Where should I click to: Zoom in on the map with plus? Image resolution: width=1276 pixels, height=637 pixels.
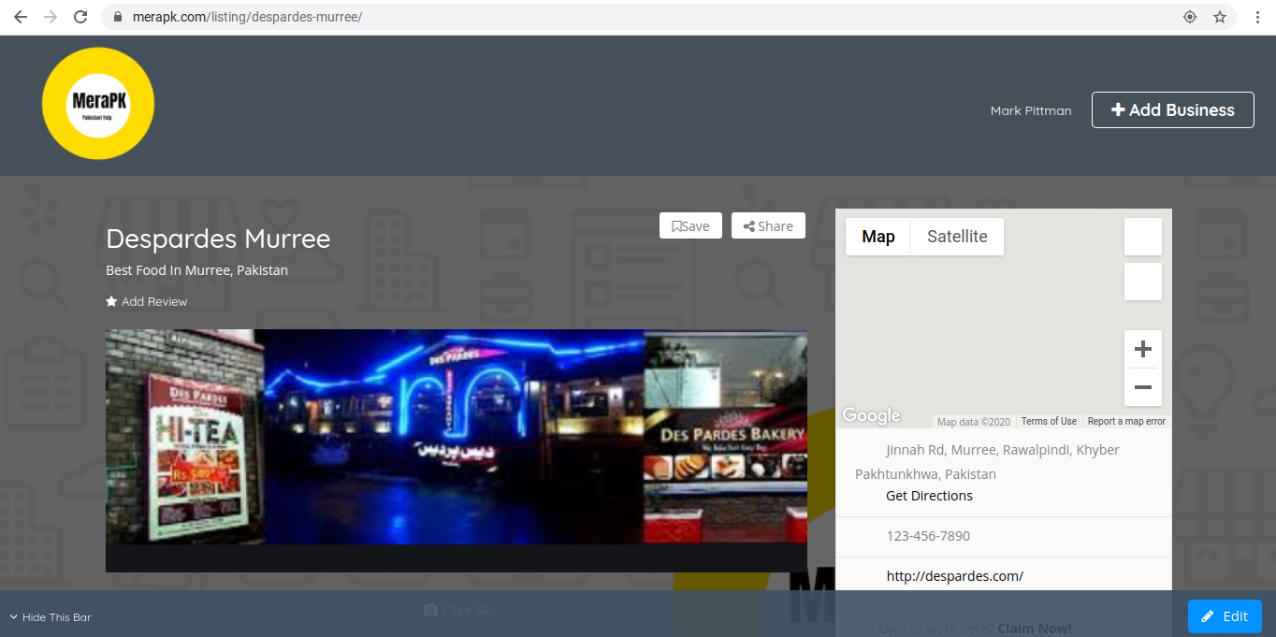coord(1142,350)
